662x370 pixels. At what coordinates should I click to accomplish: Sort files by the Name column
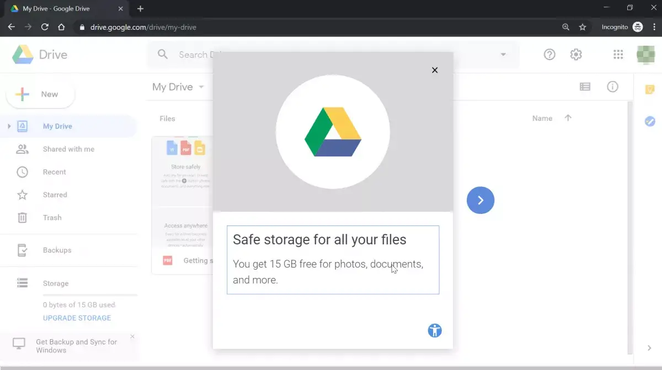pyautogui.click(x=542, y=119)
